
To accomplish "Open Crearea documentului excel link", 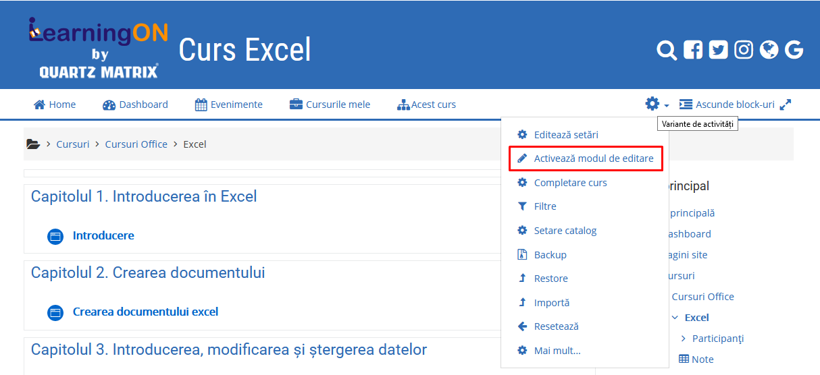I will 145,312.
